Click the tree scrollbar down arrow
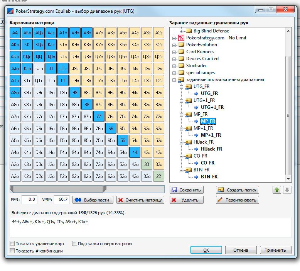Viewport: 300px width, 271px height. tap(288, 179)
